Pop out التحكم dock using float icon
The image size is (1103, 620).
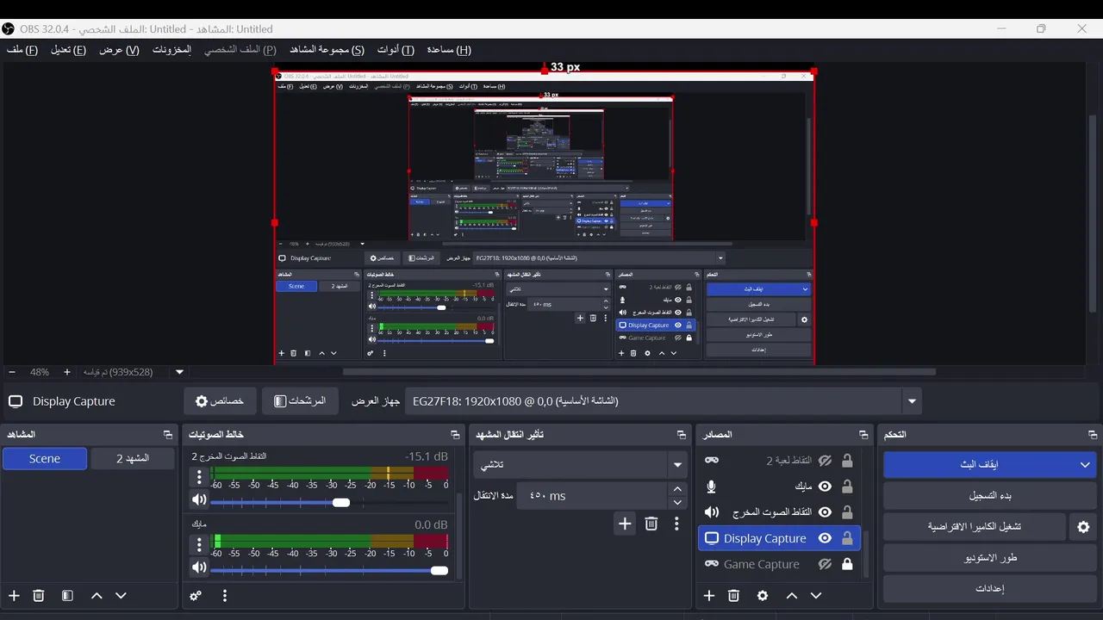pos(1093,435)
